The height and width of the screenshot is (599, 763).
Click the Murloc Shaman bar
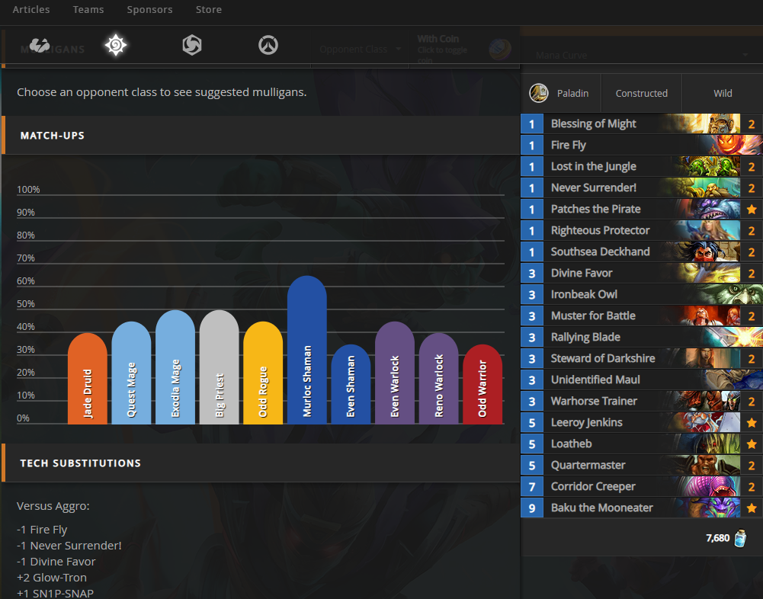click(306, 350)
